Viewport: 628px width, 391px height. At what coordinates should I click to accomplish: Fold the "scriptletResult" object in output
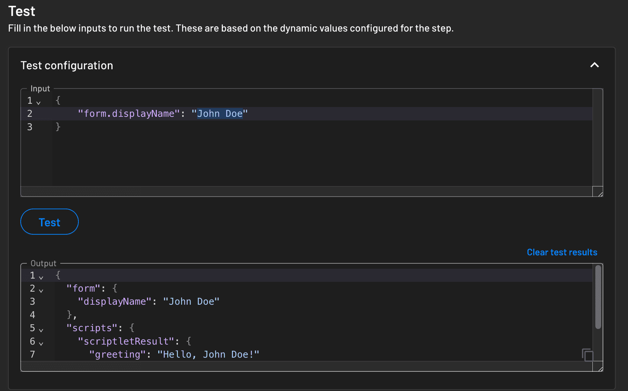coord(41,343)
